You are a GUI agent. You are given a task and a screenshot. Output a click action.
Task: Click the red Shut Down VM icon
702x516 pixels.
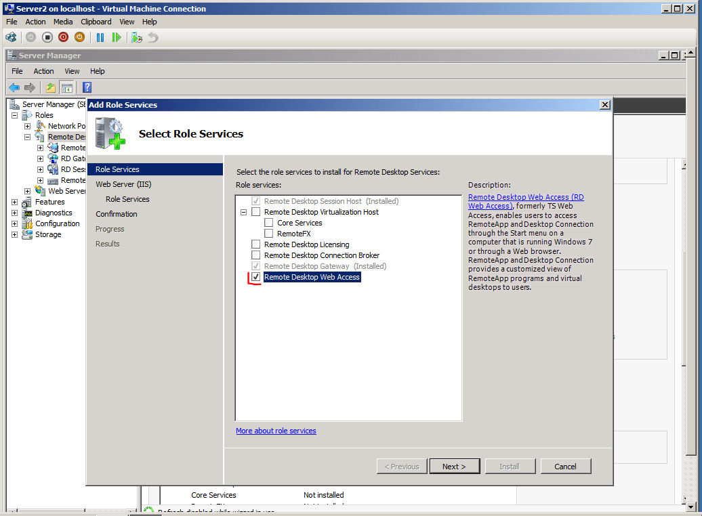click(64, 38)
